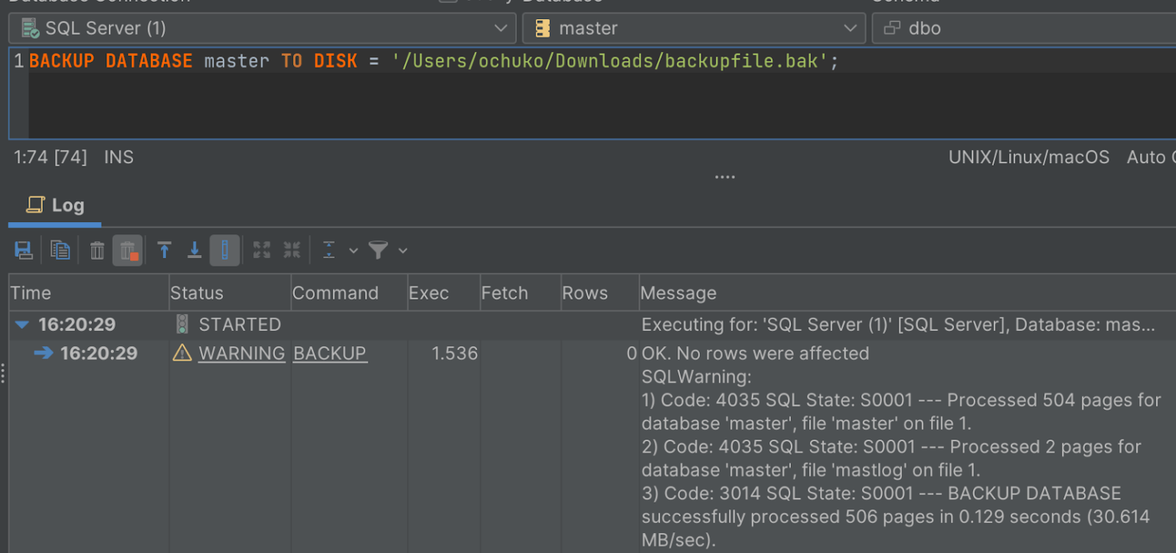Click the clear-on-restart trash icon
Screen dimensions: 1176x553
pyautogui.click(x=128, y=250)
